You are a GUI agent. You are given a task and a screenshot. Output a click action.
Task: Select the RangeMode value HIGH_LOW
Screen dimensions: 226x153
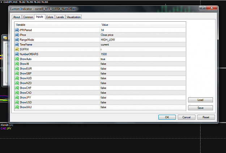[x=143, y=40]
